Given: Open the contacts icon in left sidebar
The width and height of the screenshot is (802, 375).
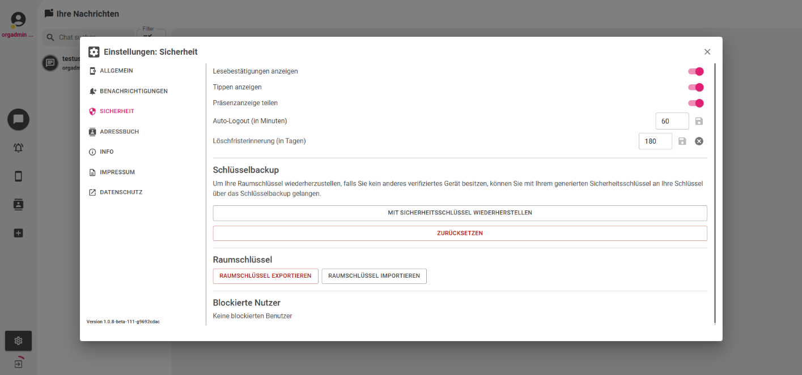Looking at the screenshot, I should [18, 205].
